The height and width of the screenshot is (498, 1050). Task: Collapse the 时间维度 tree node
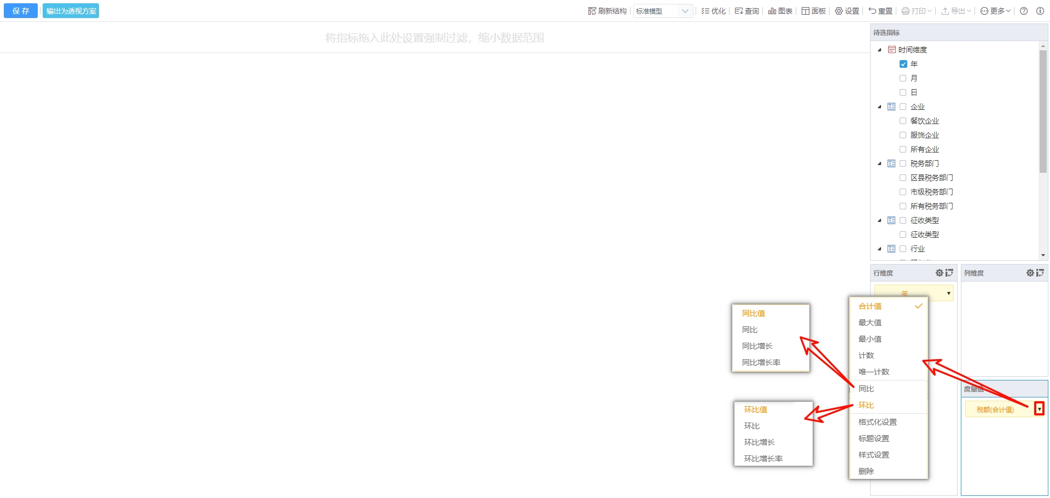pos(879,50)
